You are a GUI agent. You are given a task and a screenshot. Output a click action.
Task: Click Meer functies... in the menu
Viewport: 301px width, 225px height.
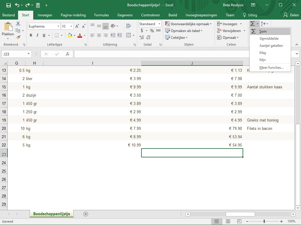point(271,68)
